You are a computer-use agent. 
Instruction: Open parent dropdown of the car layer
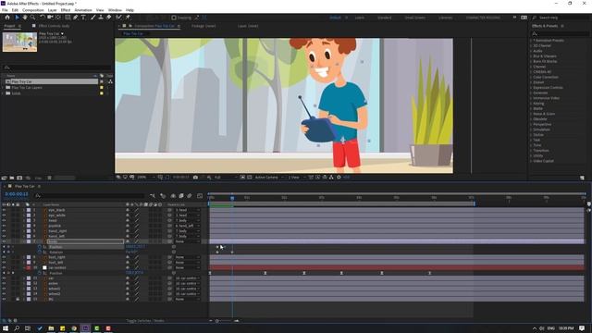(187, 278)
